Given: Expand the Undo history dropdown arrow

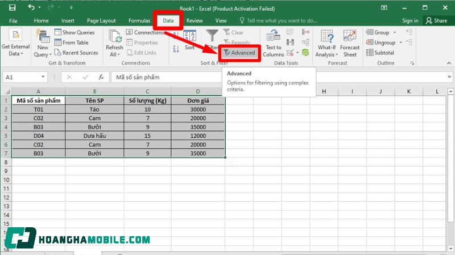Looking at the screenshot, I should click(39, 7).
